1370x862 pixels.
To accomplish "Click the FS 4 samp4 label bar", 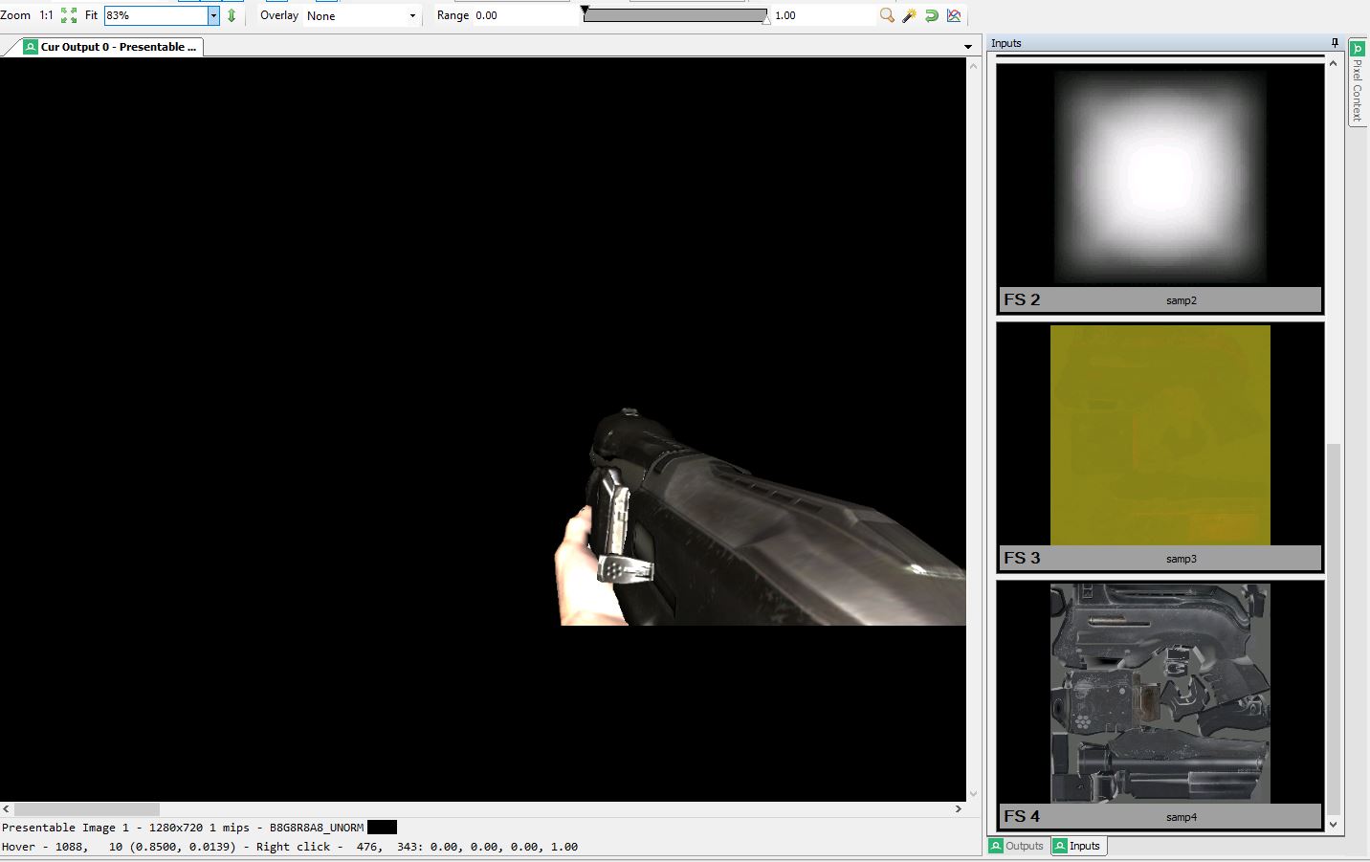I will 1160,816.
